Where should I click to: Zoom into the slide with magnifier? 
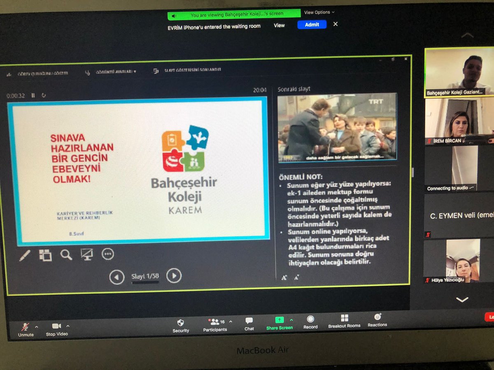(66, 255)
